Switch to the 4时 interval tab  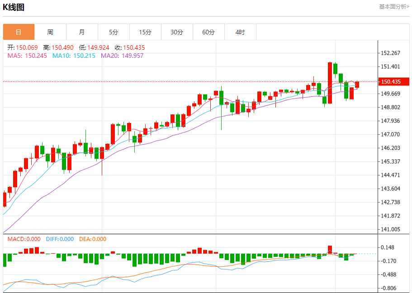[x=240, y=32]
